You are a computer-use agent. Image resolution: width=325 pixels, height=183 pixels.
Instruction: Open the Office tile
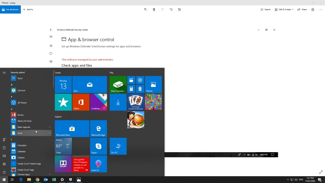coord(81,102)
